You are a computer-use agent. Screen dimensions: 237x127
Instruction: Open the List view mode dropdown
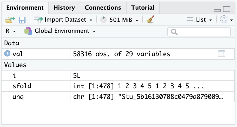tap(200, 20)
